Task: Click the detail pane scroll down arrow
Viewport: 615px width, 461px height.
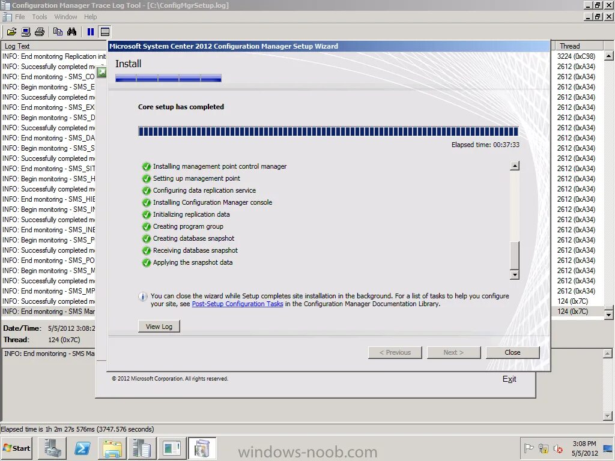Action: pos(608,416)
